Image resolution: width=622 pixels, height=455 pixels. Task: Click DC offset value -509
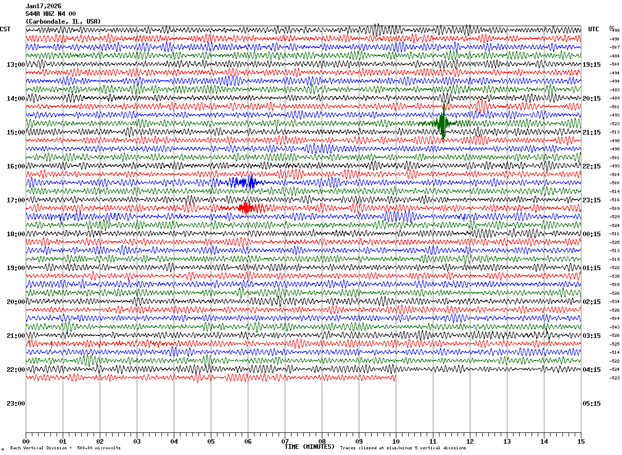coord(614,208)
